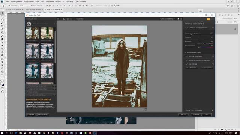Click the camera kit round icon
The image size is (240, 135).
point(29,24)
